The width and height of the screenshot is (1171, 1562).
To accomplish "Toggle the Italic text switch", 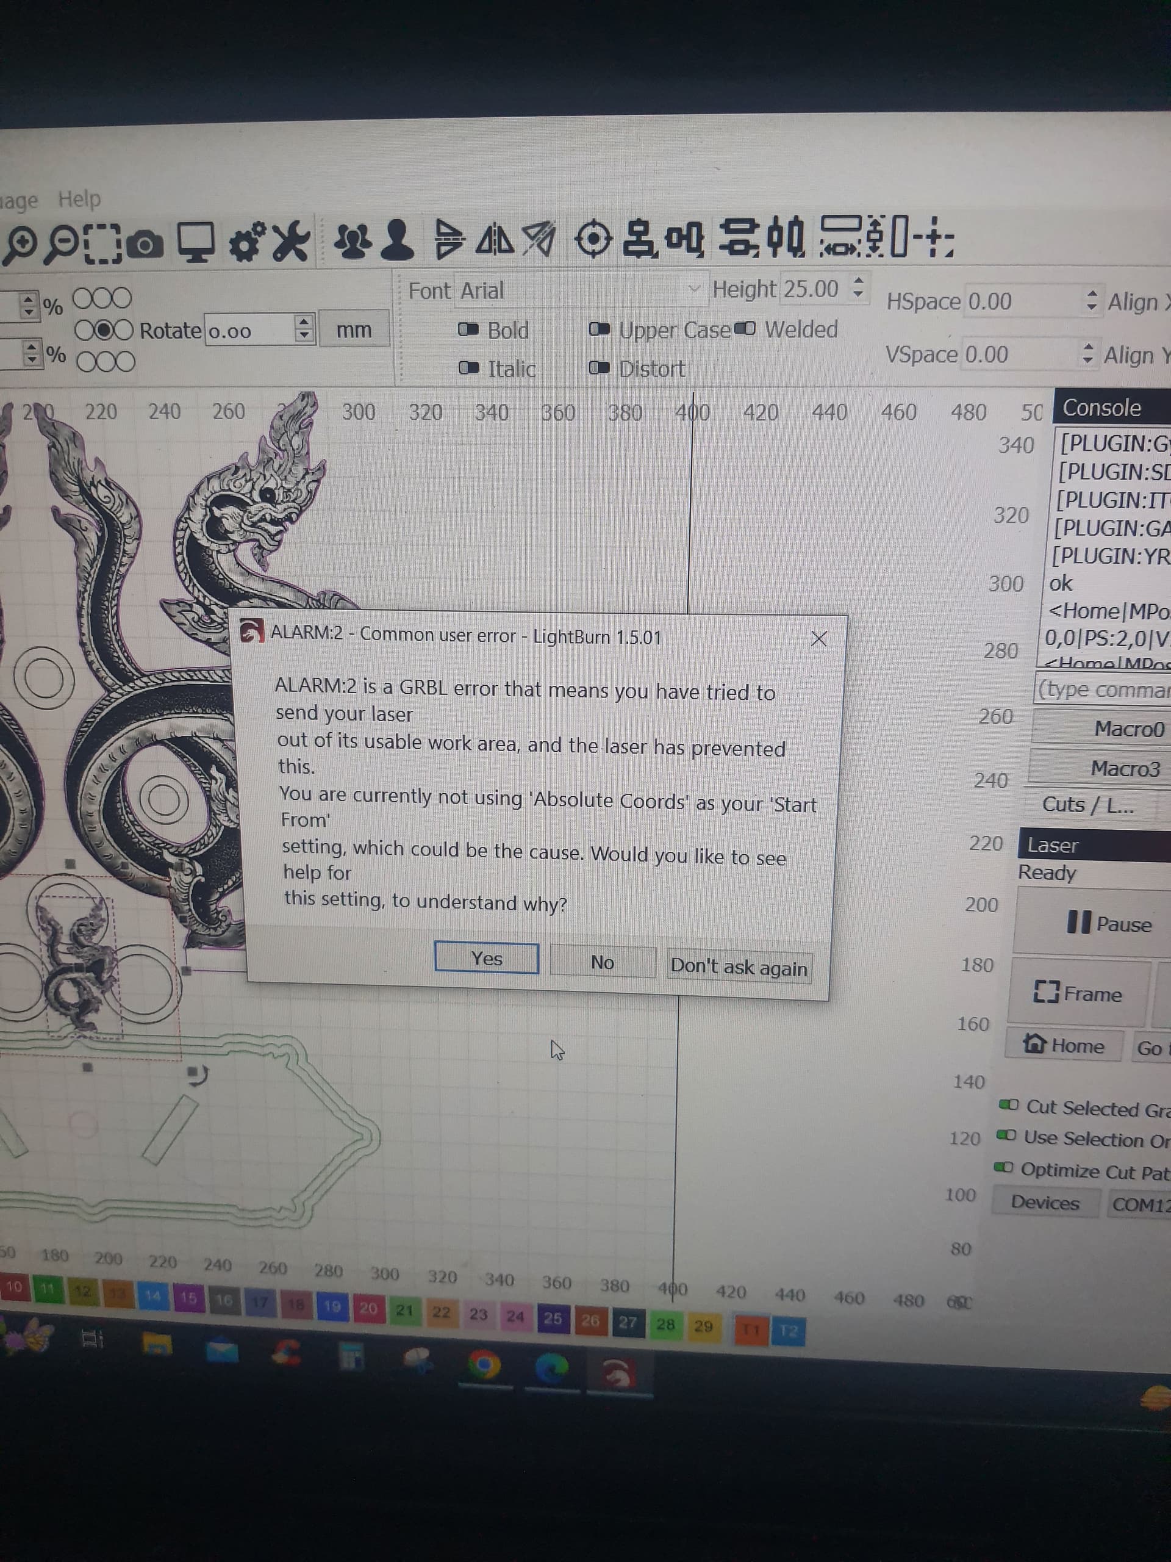I will click(468, 368).
